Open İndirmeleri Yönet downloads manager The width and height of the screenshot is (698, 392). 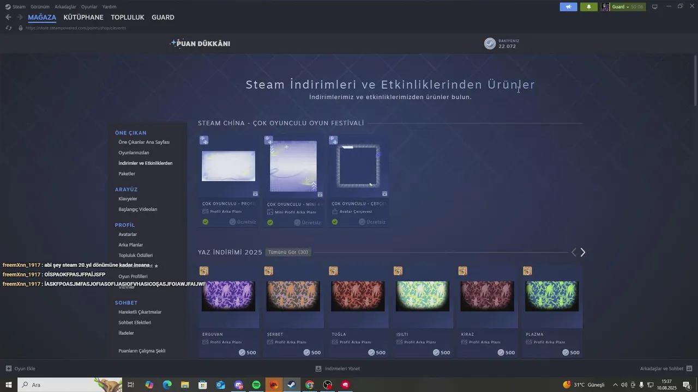click(x=338, y=369)
